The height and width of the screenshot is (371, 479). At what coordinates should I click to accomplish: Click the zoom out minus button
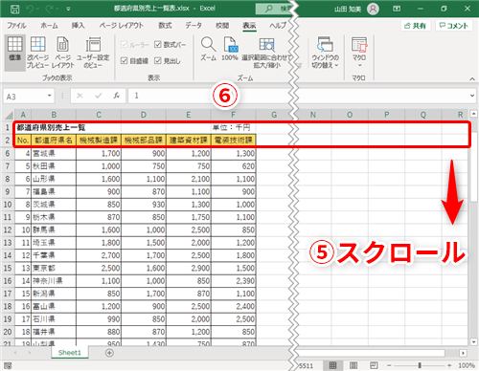click(389, 365)
